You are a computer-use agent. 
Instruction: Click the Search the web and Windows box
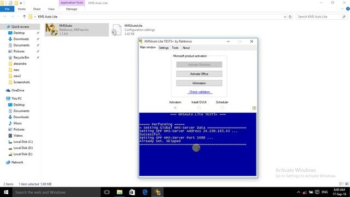[x=56, y=192]
